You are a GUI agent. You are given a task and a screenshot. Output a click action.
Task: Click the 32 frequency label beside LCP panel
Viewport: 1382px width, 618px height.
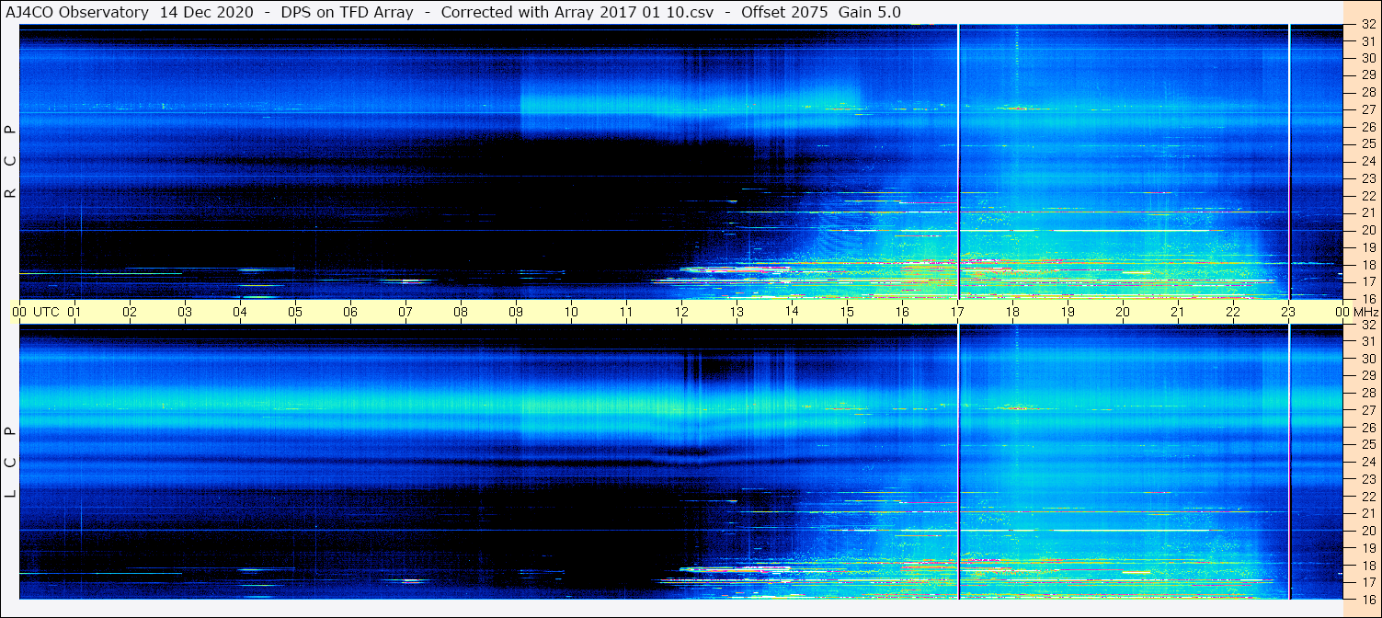[1368, 325]
